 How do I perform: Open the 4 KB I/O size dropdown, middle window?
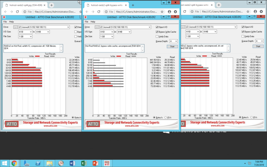click(107, 32)
